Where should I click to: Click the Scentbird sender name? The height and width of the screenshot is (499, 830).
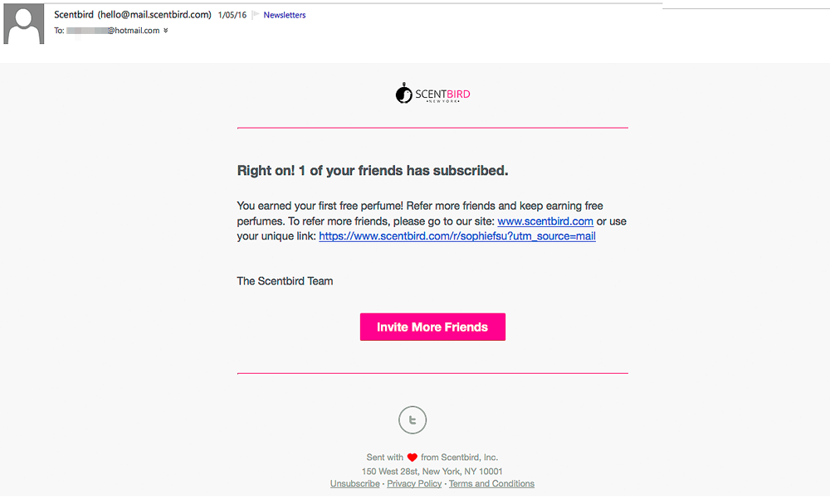coord(74,15)
